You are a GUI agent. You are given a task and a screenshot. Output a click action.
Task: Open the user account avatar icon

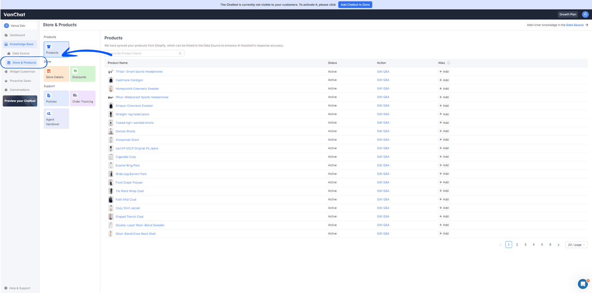585,14
